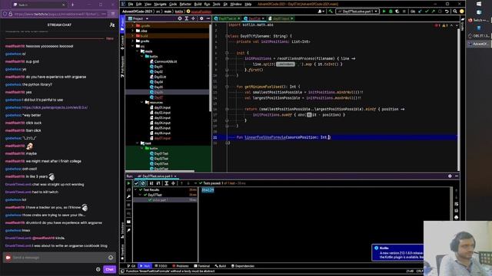Open the community users icon in Stream Chat
Image resolution: width=492 pixels, height=276 pixels.
tap(112, 25)
